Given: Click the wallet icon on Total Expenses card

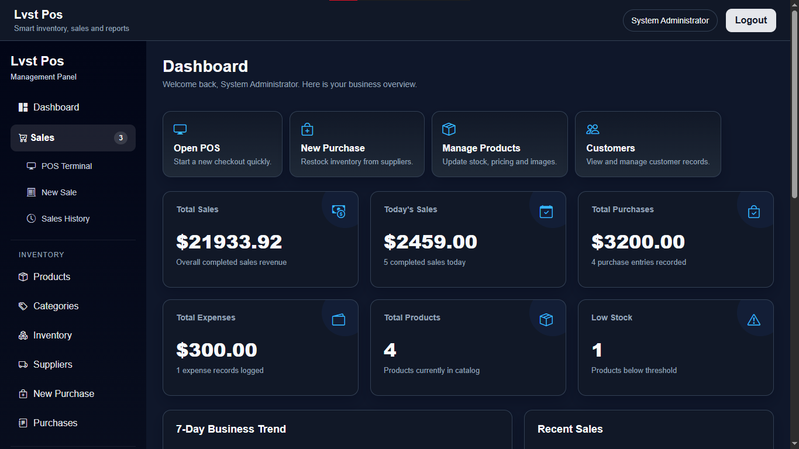Looking at the screenshot, I should (339, 320).
